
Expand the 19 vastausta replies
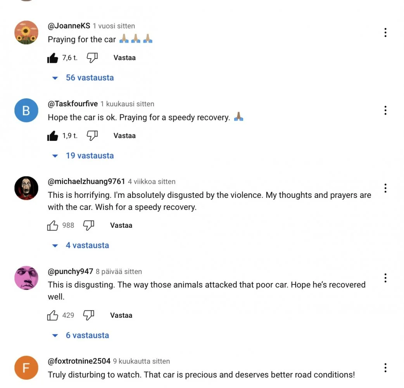tap(83, 156)
